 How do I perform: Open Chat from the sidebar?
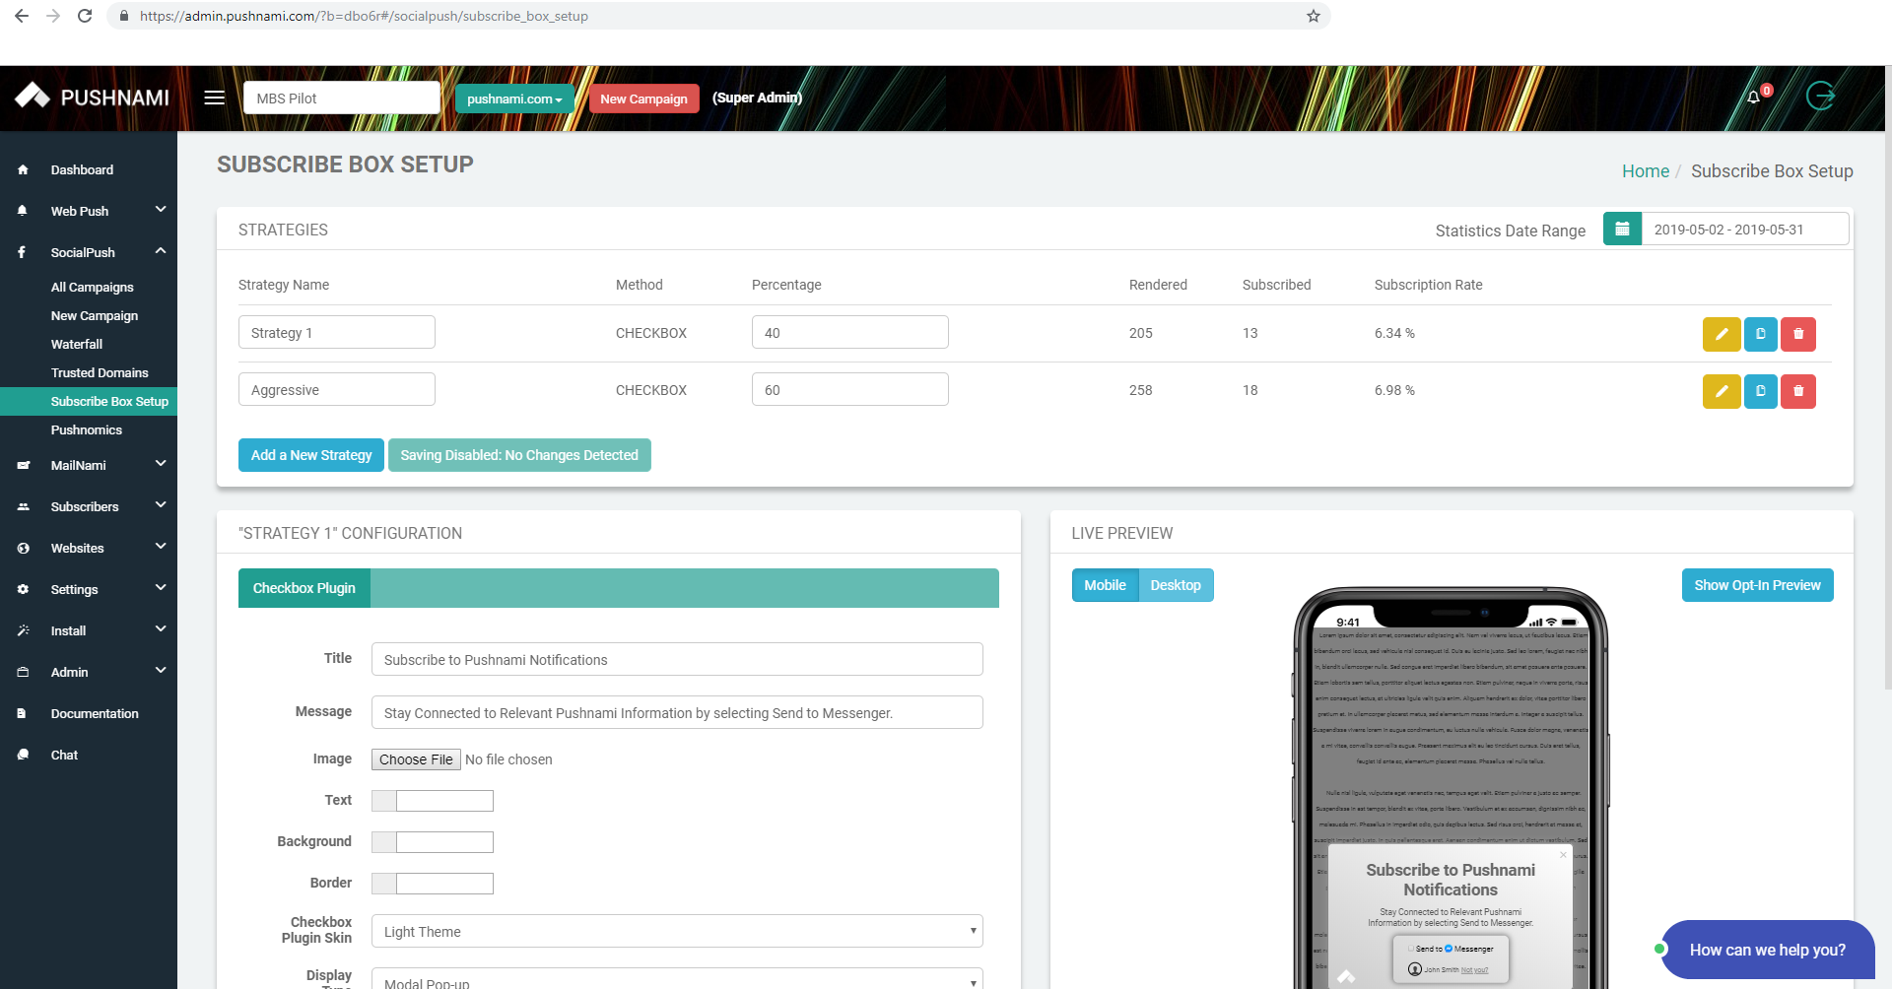click(62, 755)
